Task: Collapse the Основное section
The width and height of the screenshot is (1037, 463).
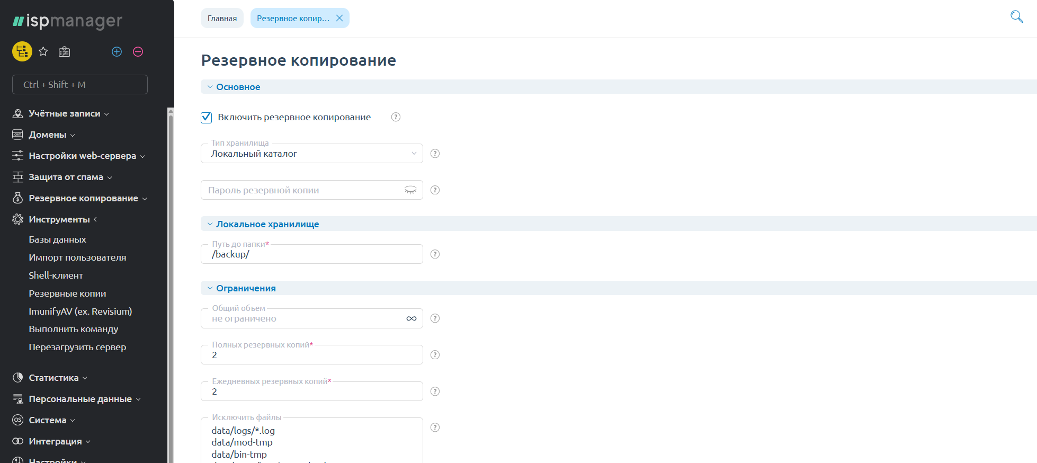Action: 238,87
